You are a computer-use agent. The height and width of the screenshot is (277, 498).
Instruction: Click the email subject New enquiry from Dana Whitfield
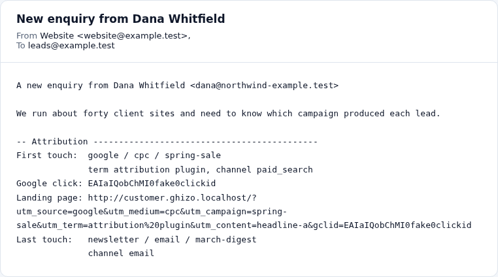pos(121,19)
